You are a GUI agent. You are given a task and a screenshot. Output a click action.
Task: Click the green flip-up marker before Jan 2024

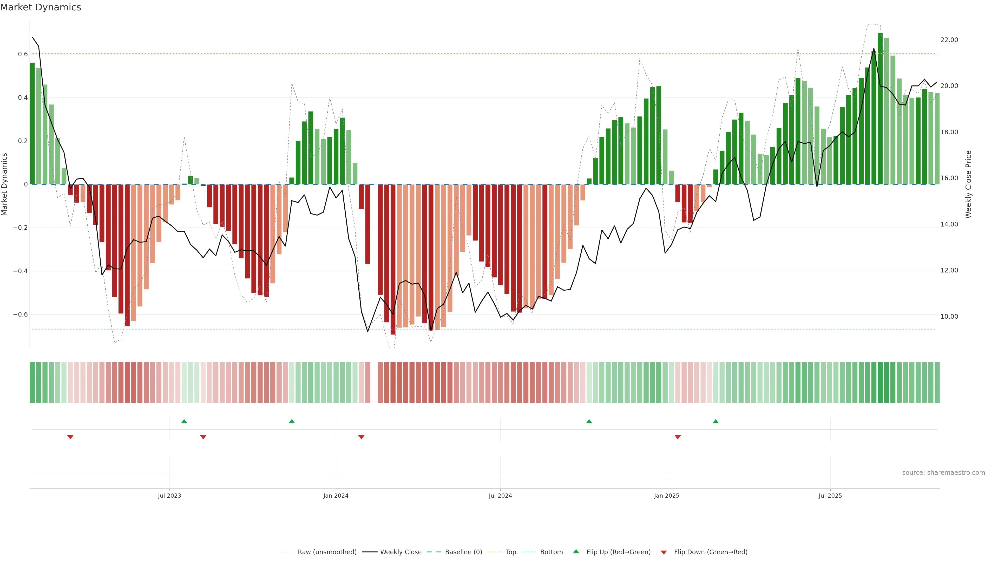click(292, 421)
